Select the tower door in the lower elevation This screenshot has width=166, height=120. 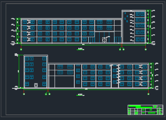36,85
